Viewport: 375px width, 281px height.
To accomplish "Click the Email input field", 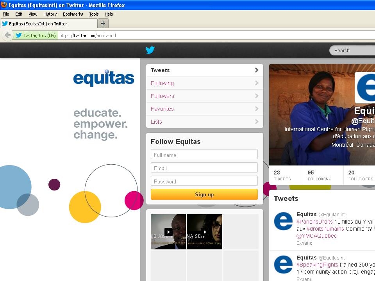I will tap(204, 167).
